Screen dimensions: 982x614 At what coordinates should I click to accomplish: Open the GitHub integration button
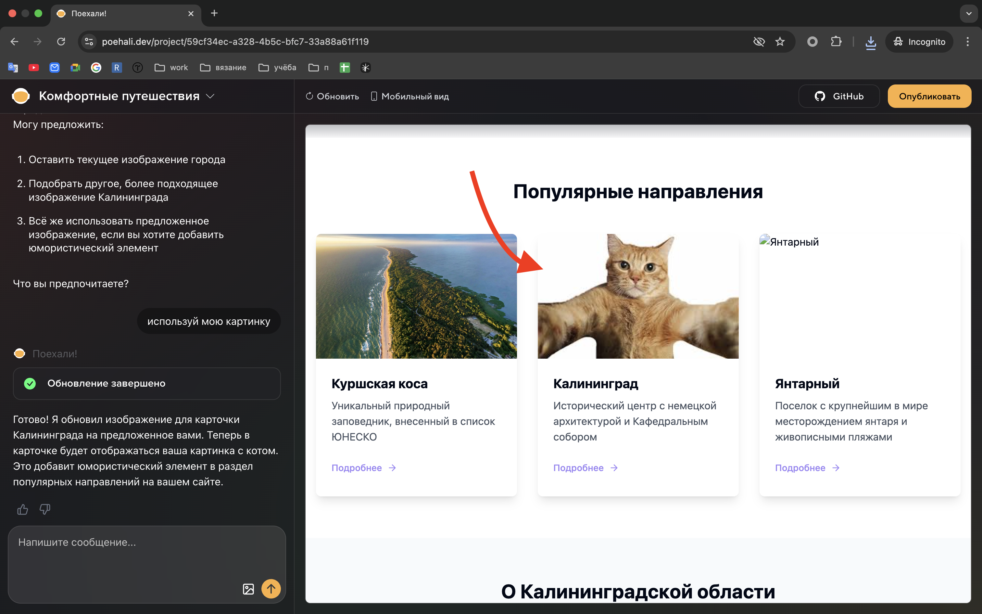point(839,96)
